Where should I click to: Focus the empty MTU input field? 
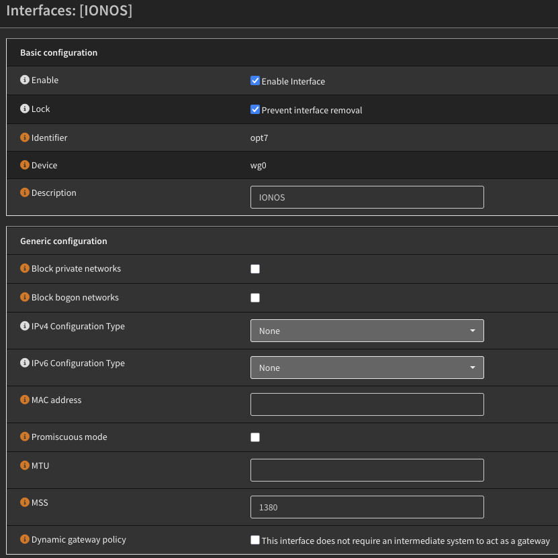[x=367, y=470]
